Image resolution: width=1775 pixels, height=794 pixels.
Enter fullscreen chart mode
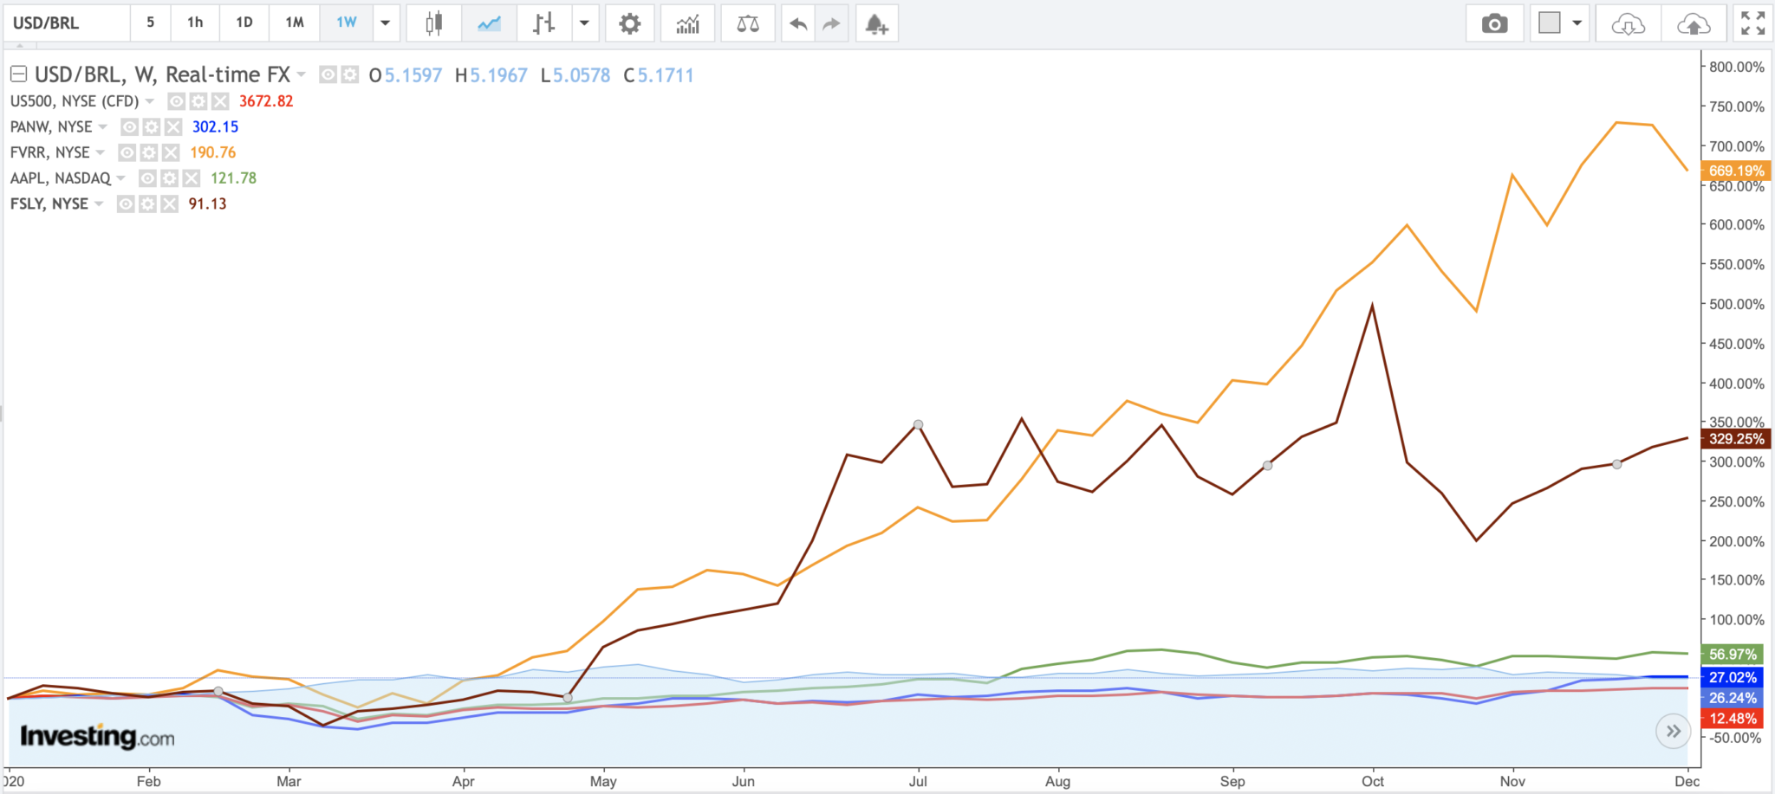[x=1752, y=23]
